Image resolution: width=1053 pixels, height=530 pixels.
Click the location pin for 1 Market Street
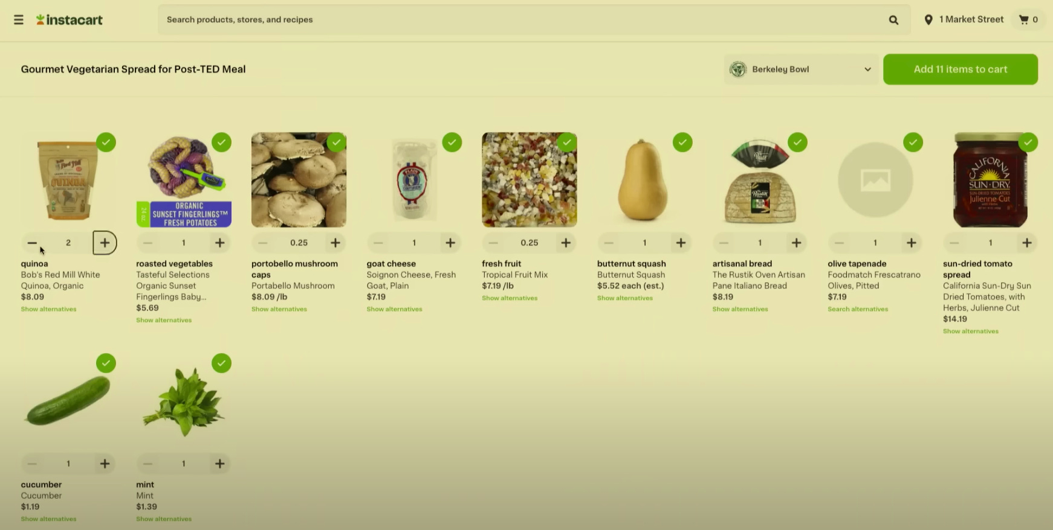pos(928,20)
